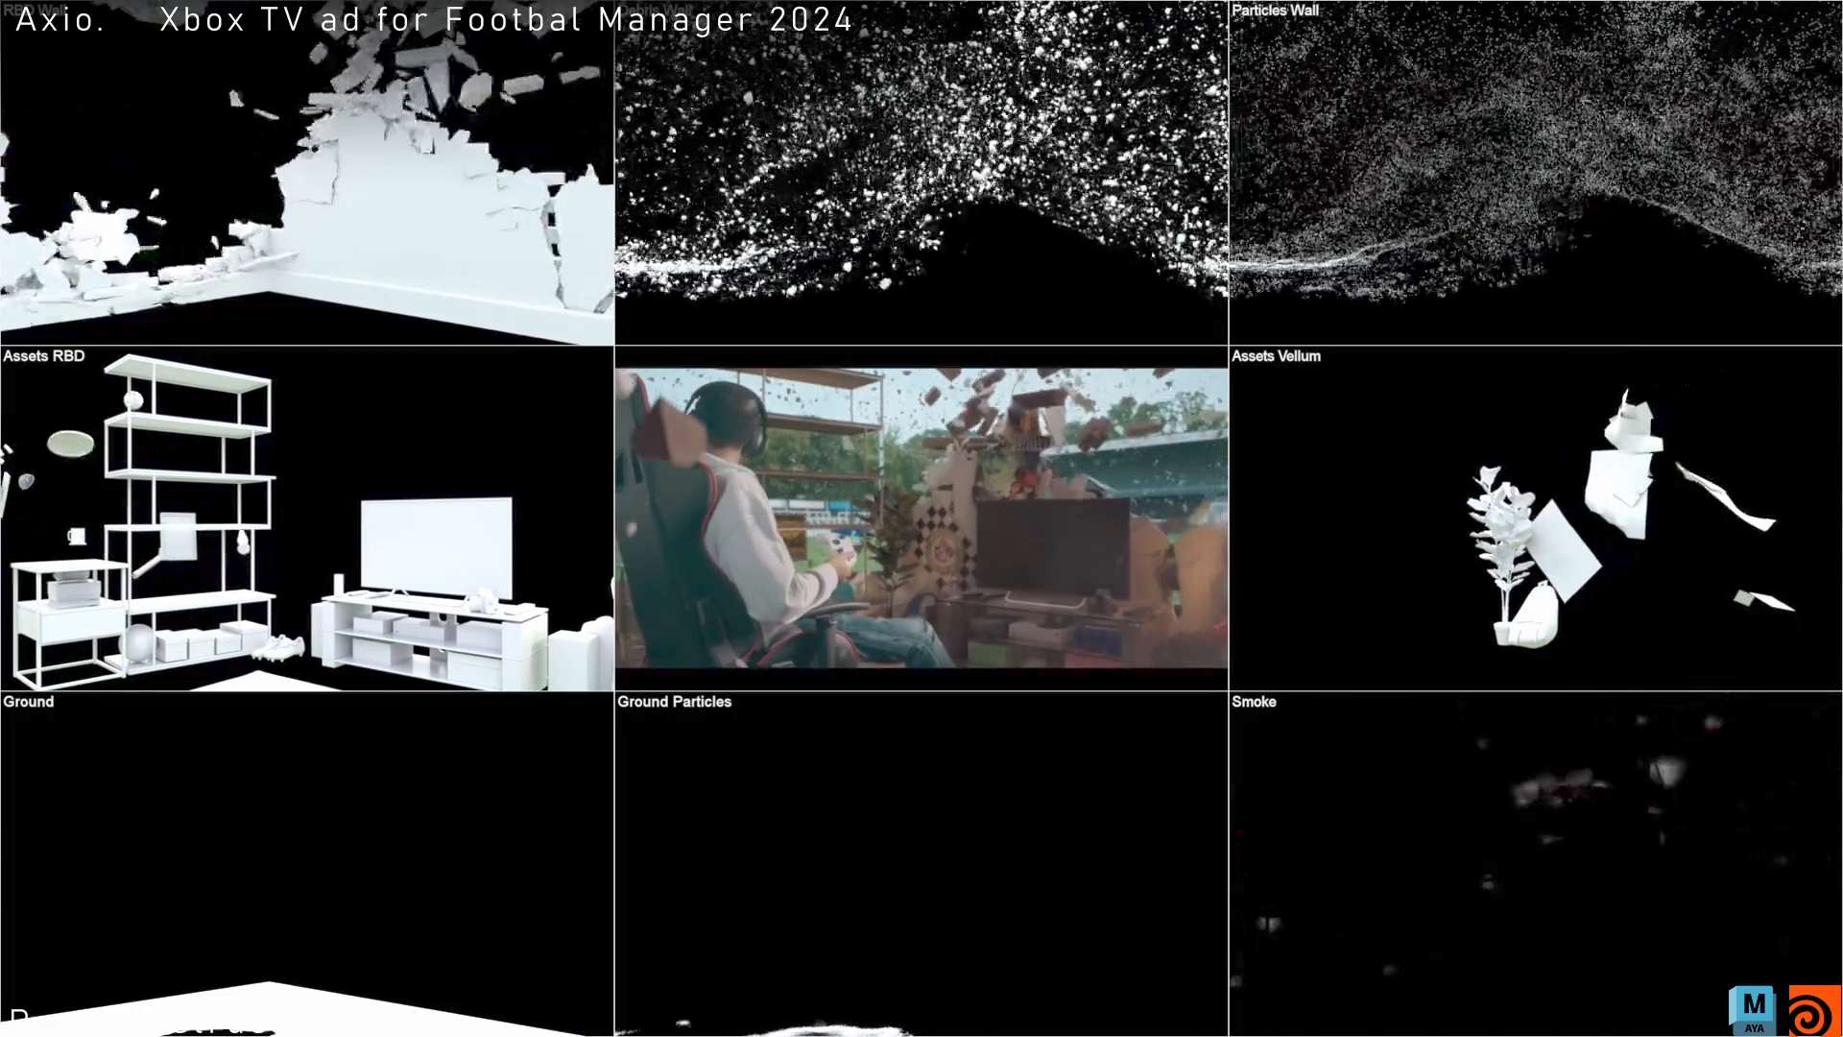This screenshot has width=1843, height=1037.
Task: Click the white TV screen in Assets RBD
Action: point(436,545)
